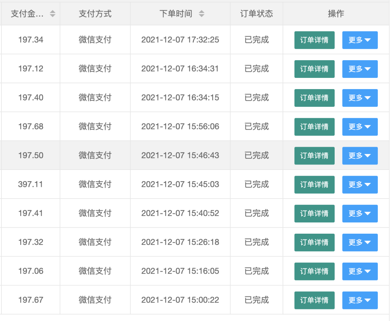Viewport: 392px width, 321px height.
Task: Open 订单详情 for the 197.68 order
Action: point(314,126)
